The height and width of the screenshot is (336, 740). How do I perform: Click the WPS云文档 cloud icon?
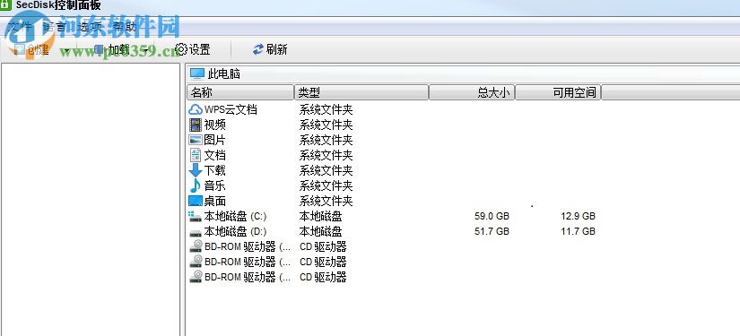(x=196, y=110)
